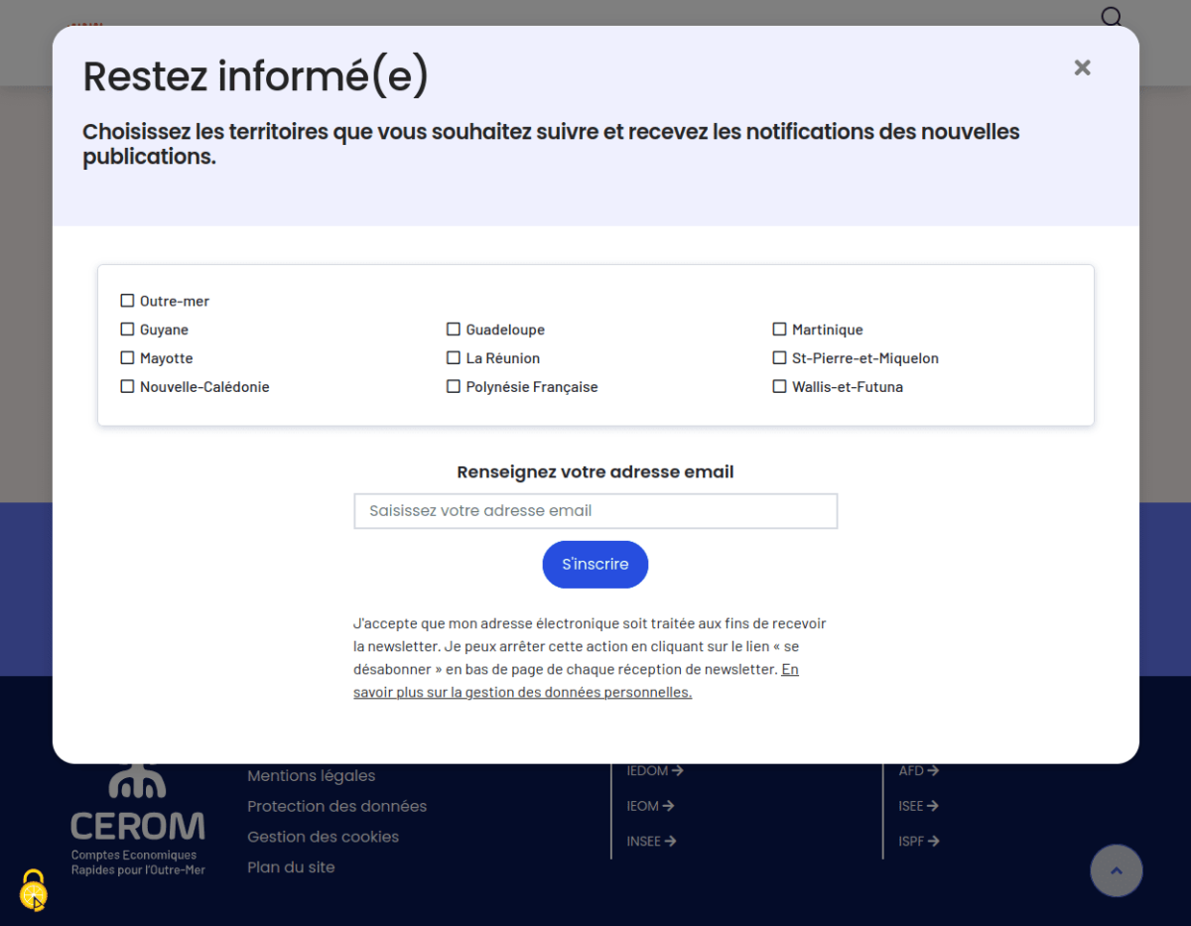
Task: Check the Guyane checkbox
Action: [x=127, y=330]
